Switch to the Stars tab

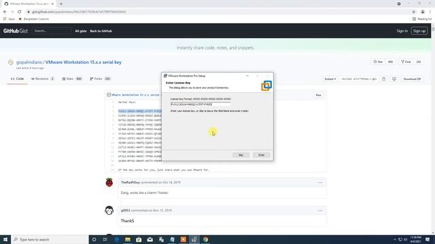coord(72,79)
